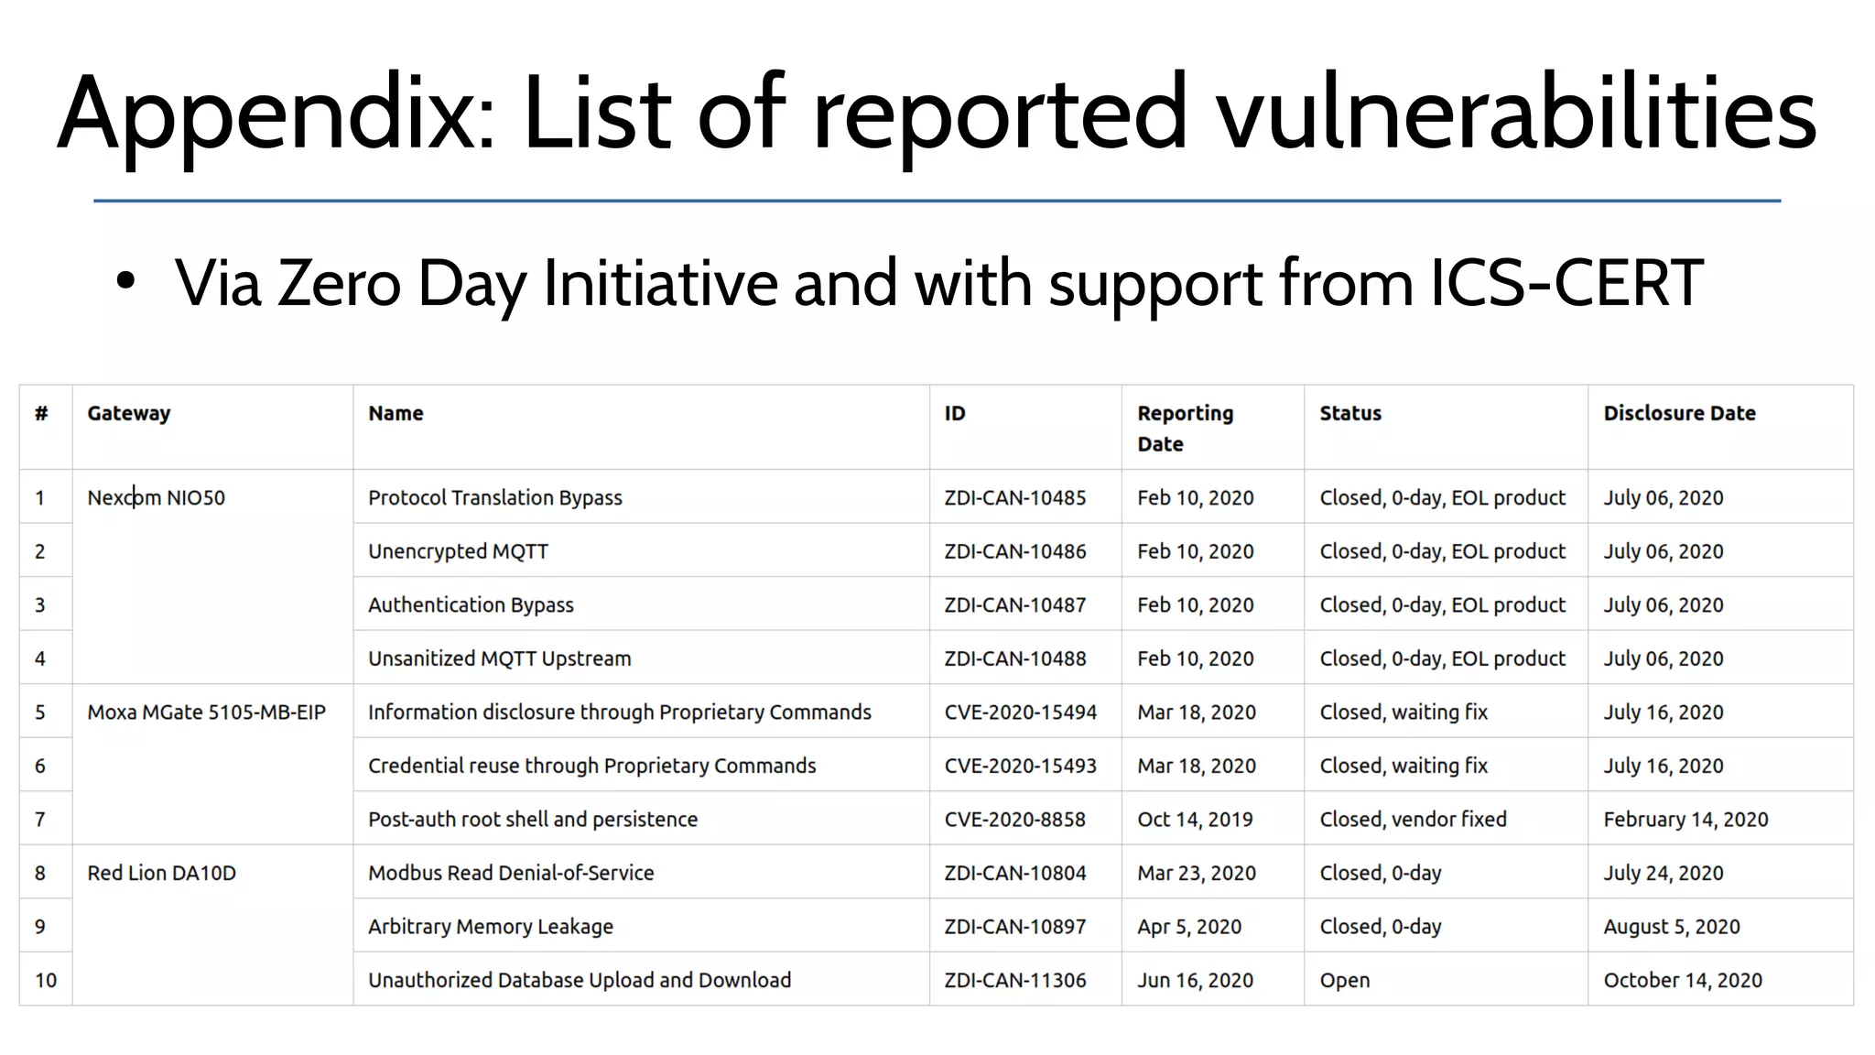
Task: Click reporting date 'Oct 14, 2019'
Action: 1195,819
